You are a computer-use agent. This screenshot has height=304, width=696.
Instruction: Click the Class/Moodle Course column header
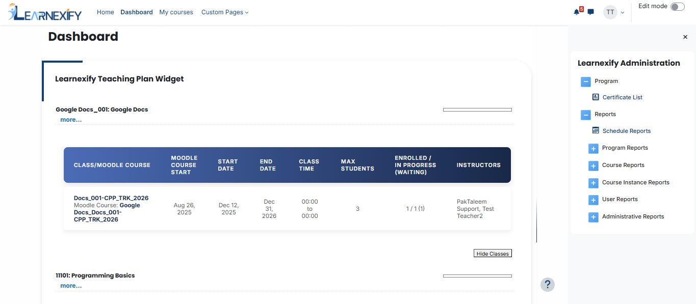tap(112, 165)
